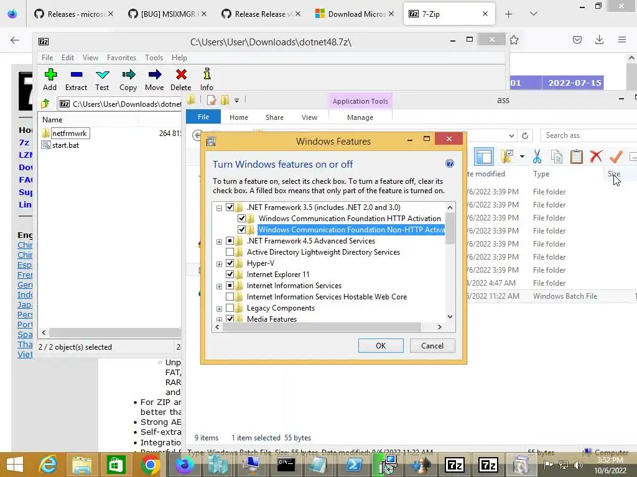This screenshot has width=637, height=477.
Task: Click the up-folder icon beside 7-Zip address bar
Action: (45, 104)
